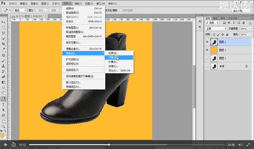Filter layers by pixel layers icon

tap(224, 23)
